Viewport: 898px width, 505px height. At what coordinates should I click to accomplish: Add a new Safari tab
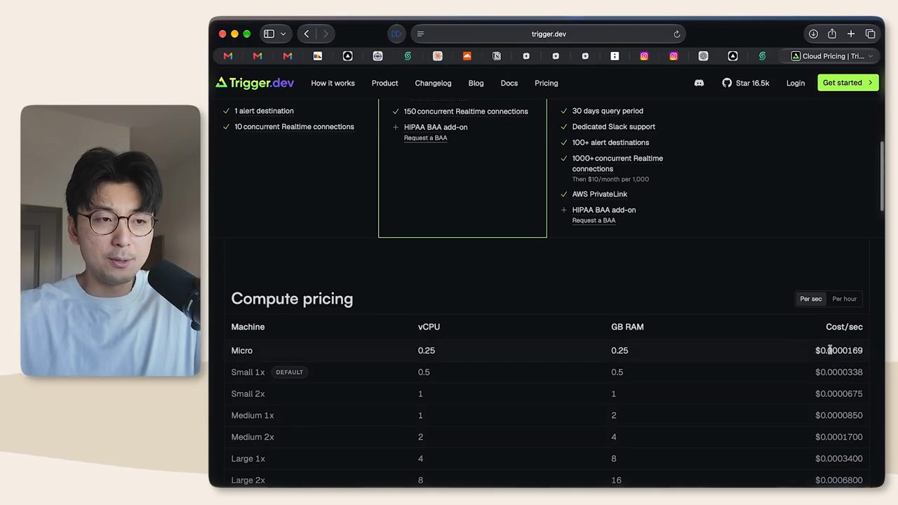pos(851,34)
